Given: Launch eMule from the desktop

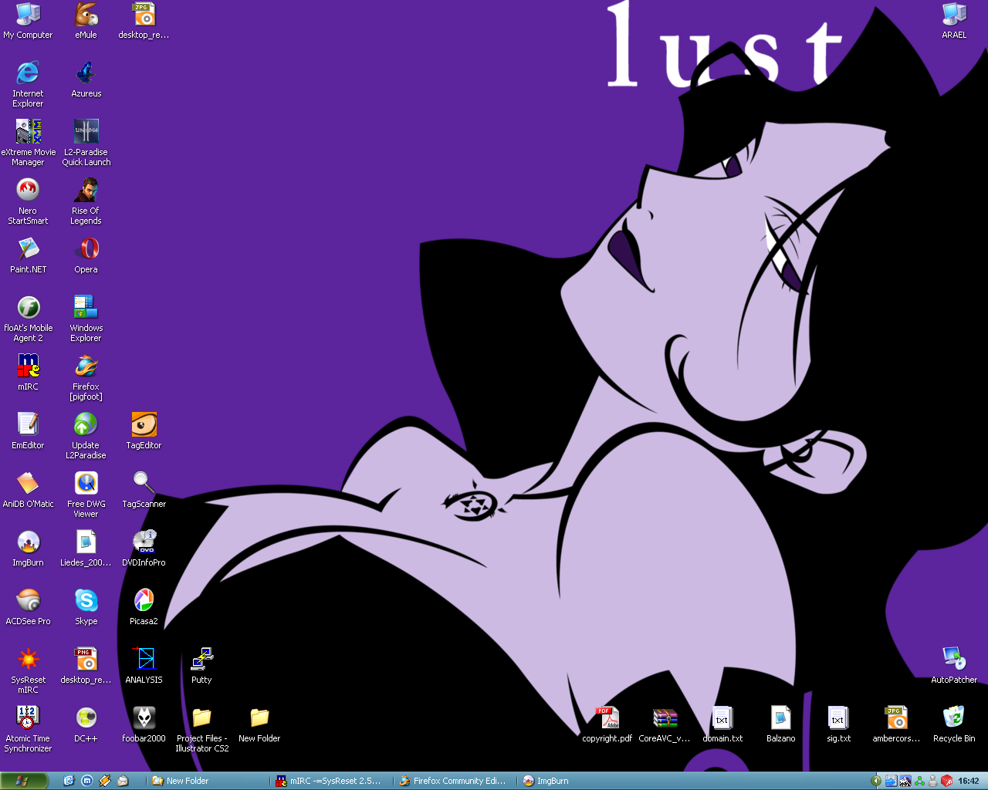Looking at the screenshot, I should point(86,21).
